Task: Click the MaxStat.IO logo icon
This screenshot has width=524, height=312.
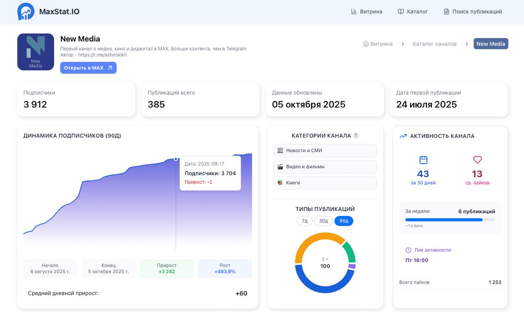Action: point(26,11)
